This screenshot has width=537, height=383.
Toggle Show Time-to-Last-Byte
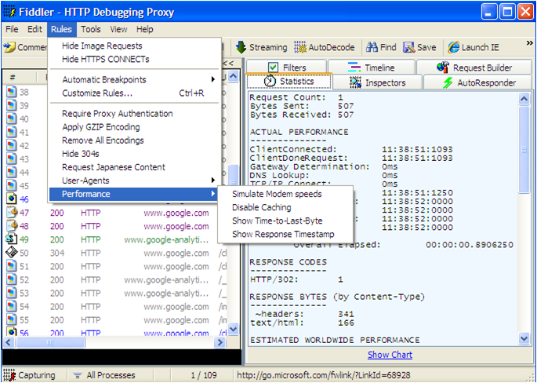[x=285, y=221]
